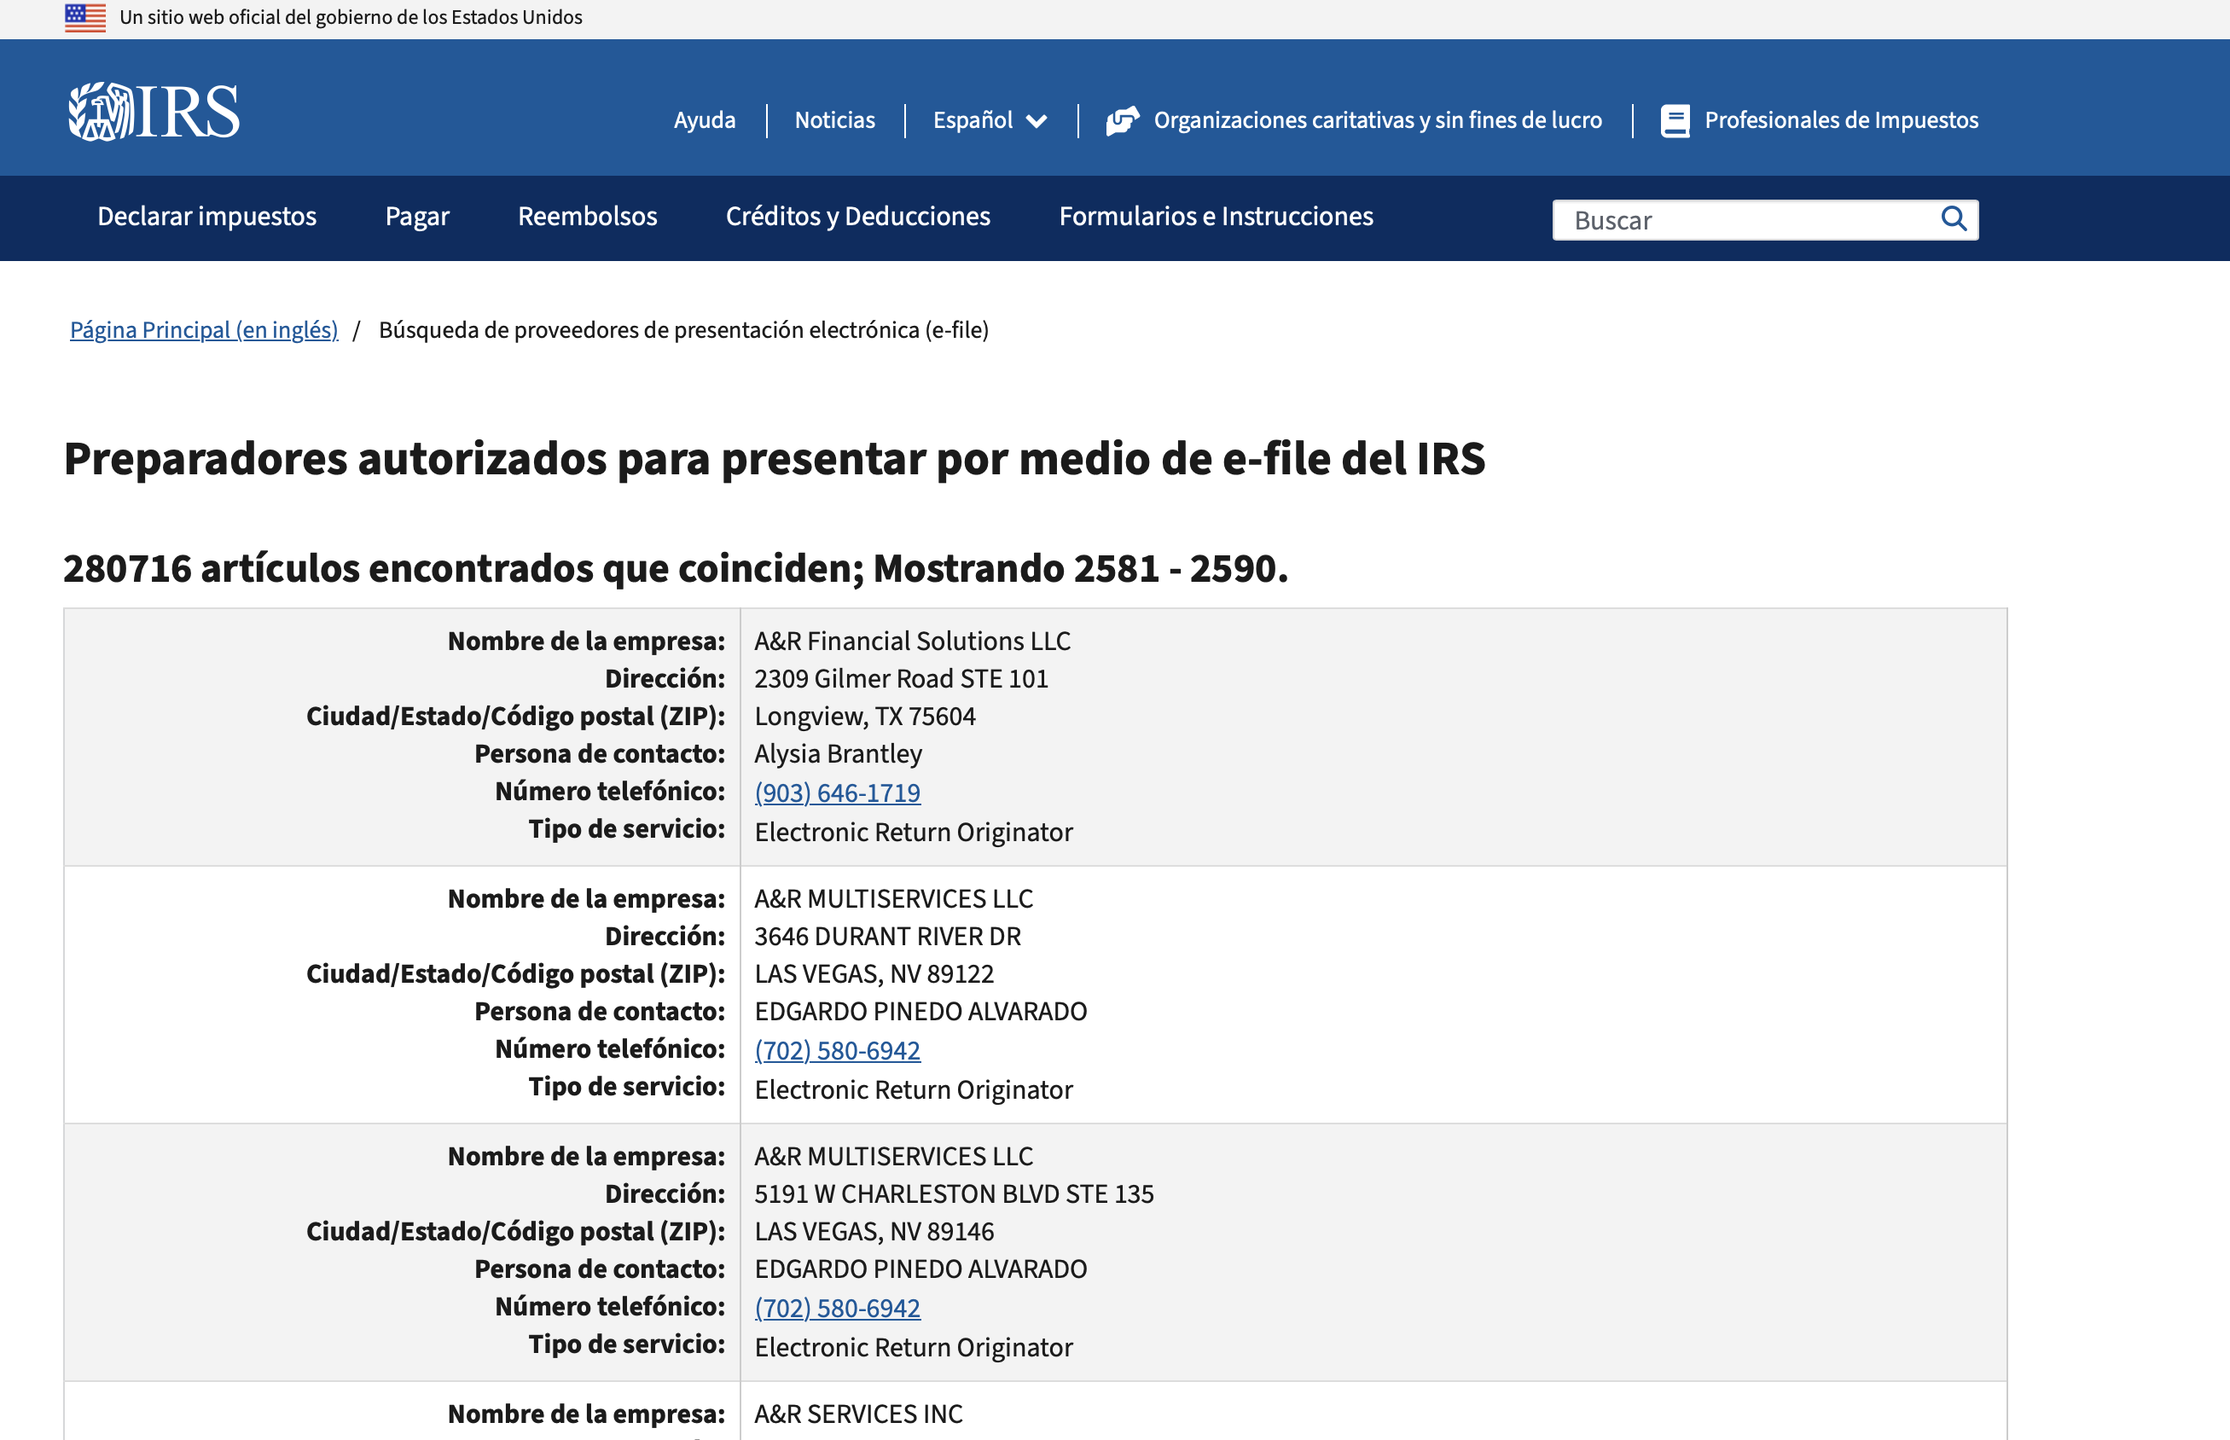
Task: Click the e-file breadcrumb current page text
Action: 682,330
